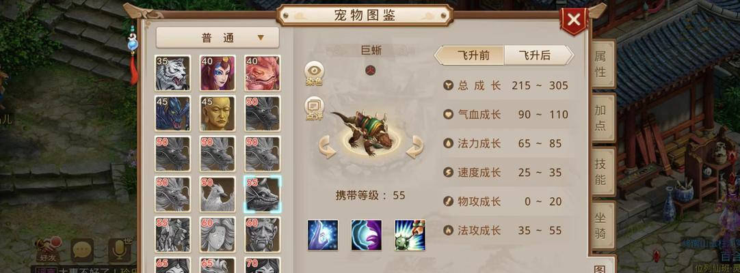Open the 好友 friends button
This screenshot has width=740, height=273.
pyautogui.click(x=49, y=250)
